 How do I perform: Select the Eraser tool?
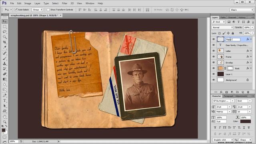[4, 74]
